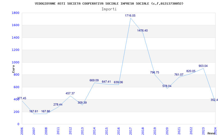
Task: Click the 2012 x-axis year label
Action: point(70,131)
